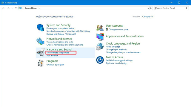Select Optimize visual display link
This screenshot has width=191, height=108.
(x=116, y=63)
